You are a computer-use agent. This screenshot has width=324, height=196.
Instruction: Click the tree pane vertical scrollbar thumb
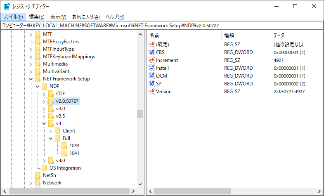[x=140, y=114]
